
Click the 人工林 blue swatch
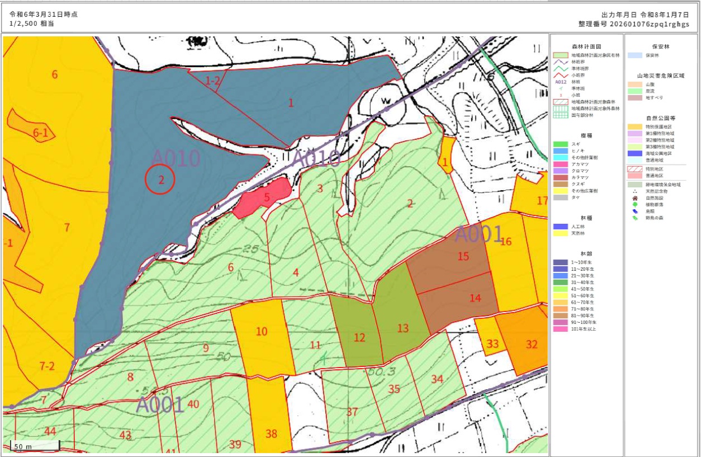[560, 227]
